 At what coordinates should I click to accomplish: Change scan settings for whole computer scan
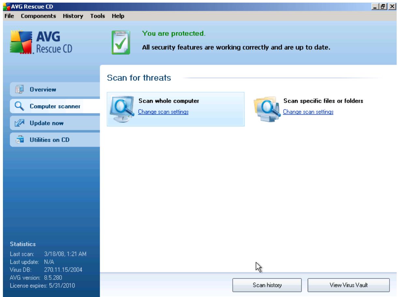click(163, 112)
